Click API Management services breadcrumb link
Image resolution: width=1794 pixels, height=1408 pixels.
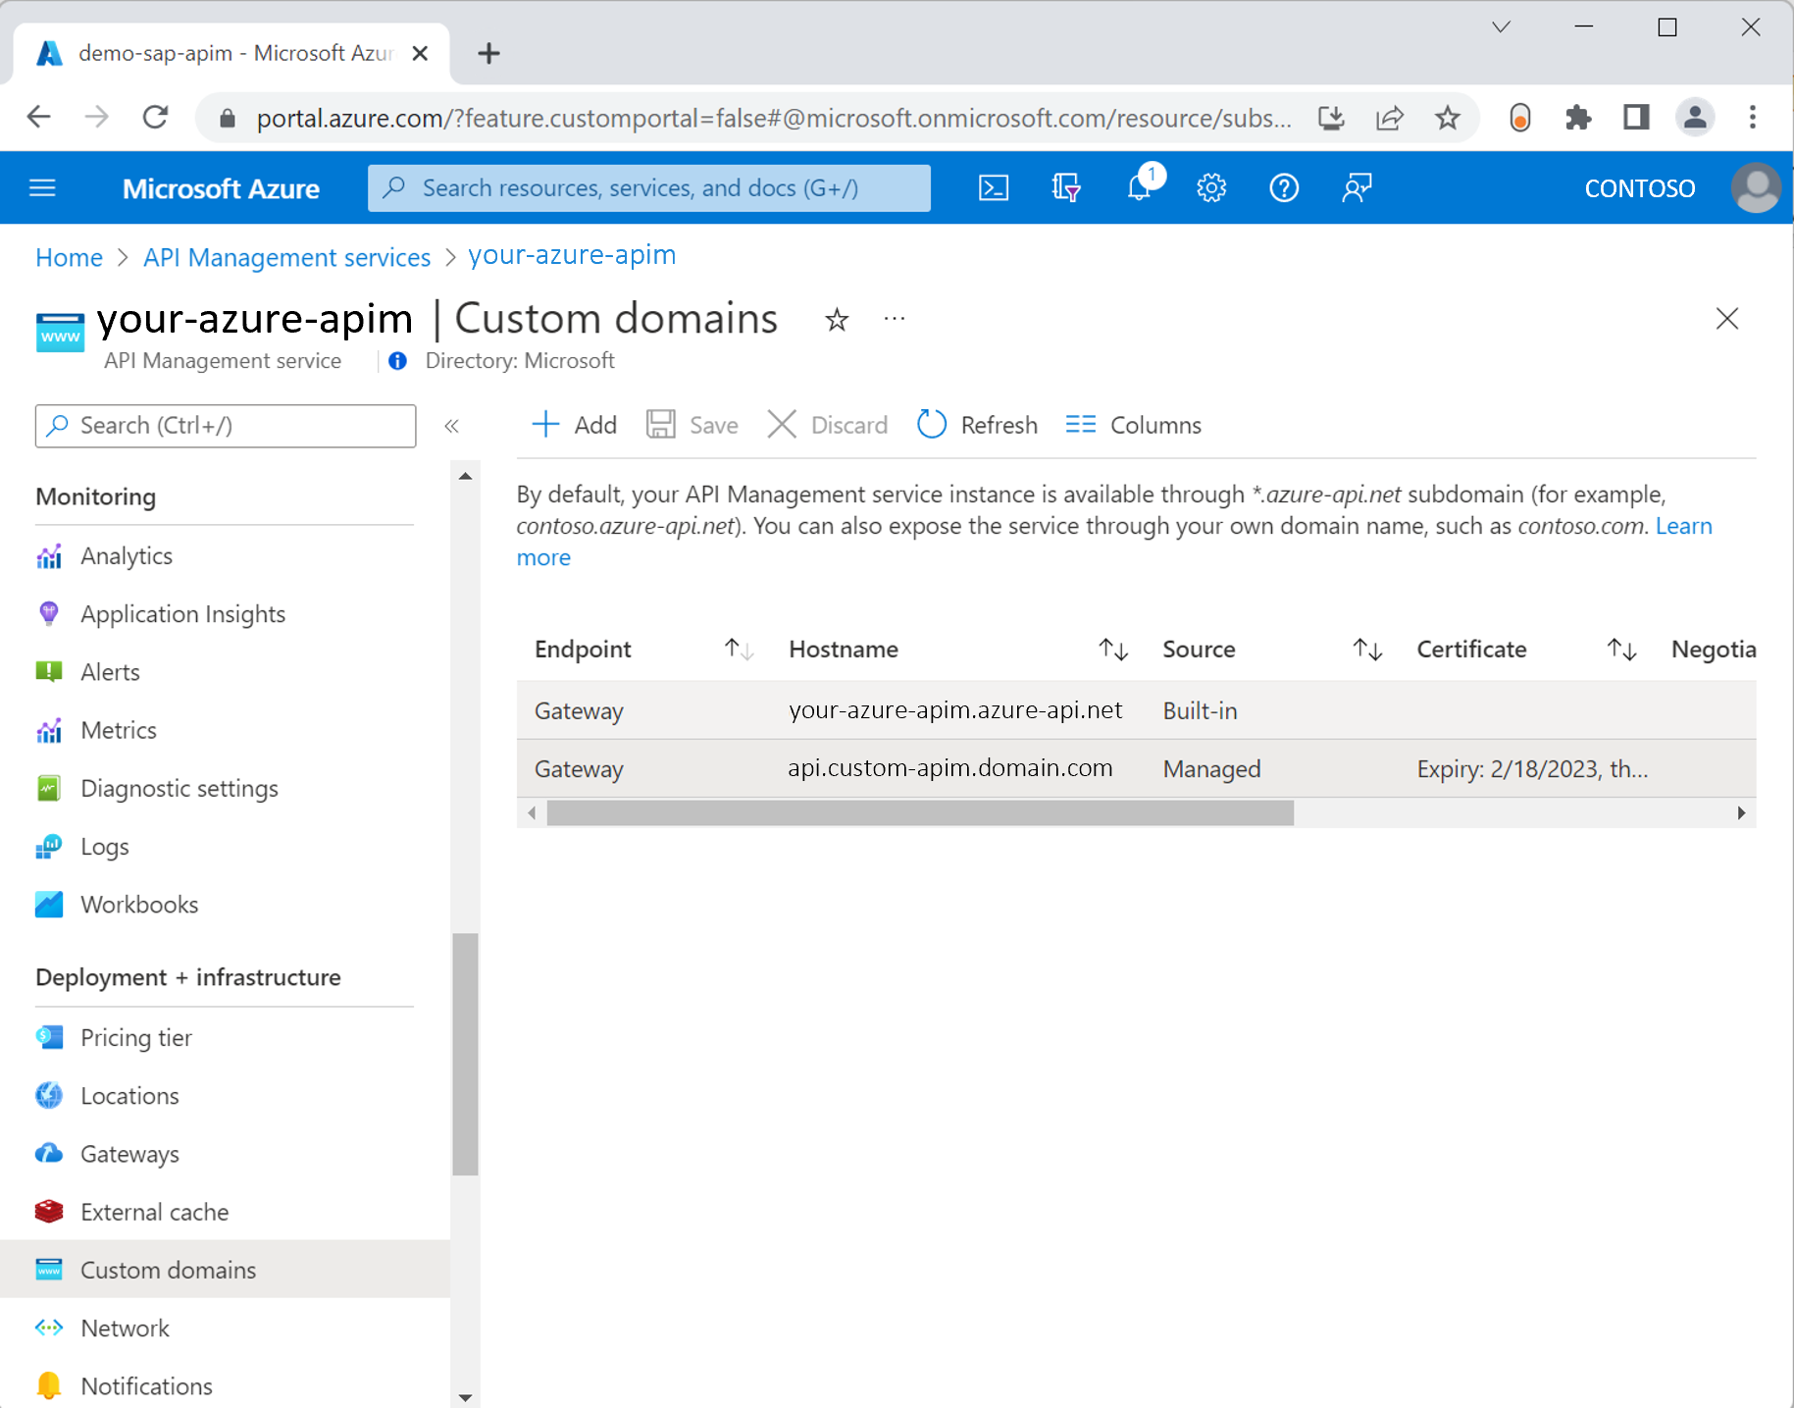286,257
